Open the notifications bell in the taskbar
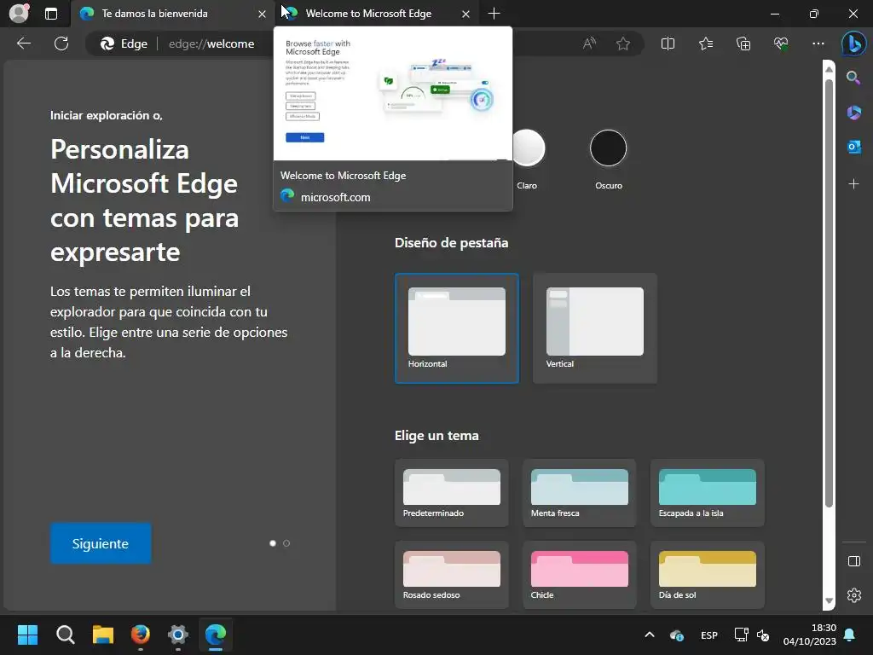The height and width of the screenshot is (655, 873). point(850,635)
